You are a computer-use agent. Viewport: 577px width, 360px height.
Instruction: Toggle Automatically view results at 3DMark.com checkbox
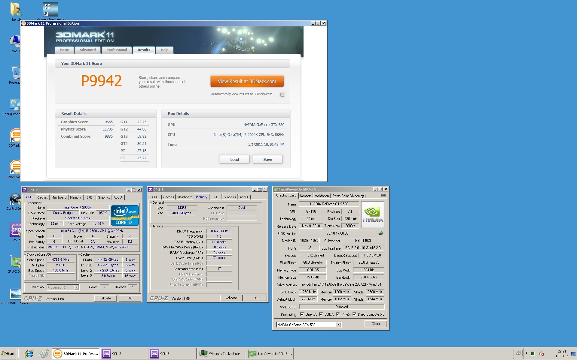point(282,94)
